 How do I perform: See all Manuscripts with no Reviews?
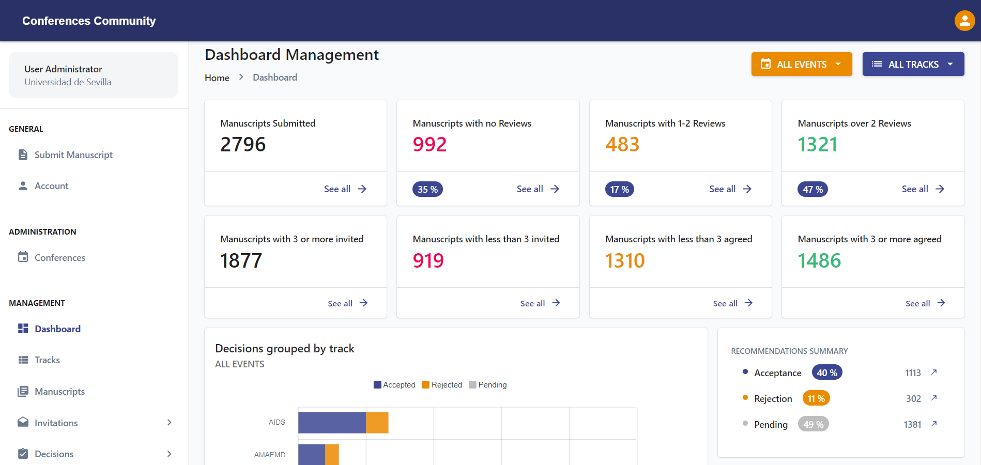tap(538, 189)
